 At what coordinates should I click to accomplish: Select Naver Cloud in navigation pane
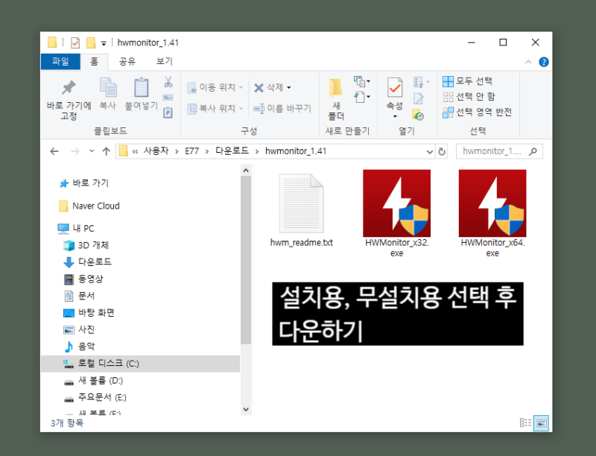pos(89,206)
